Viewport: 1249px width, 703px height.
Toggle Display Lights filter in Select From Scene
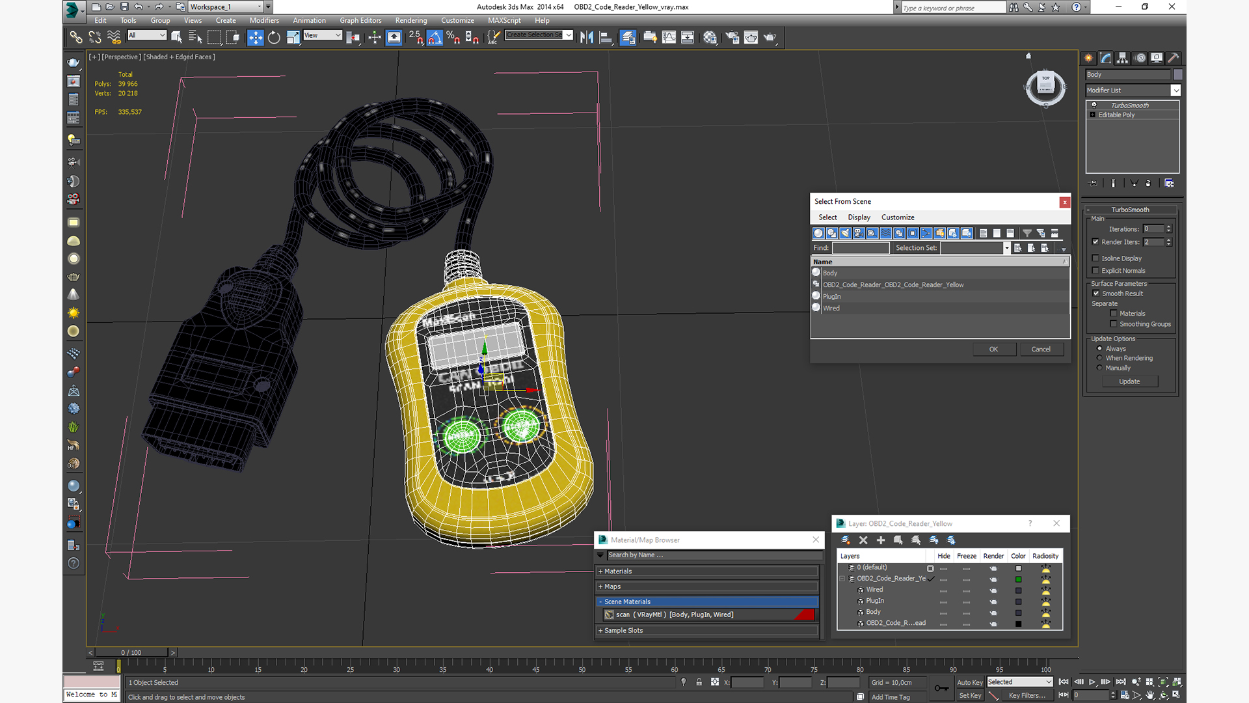coord(845,233)
